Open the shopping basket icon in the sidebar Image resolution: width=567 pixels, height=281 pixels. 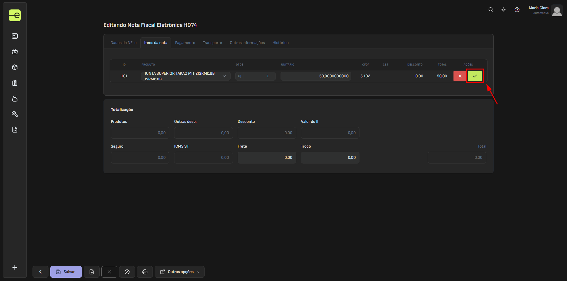point(15,52)
